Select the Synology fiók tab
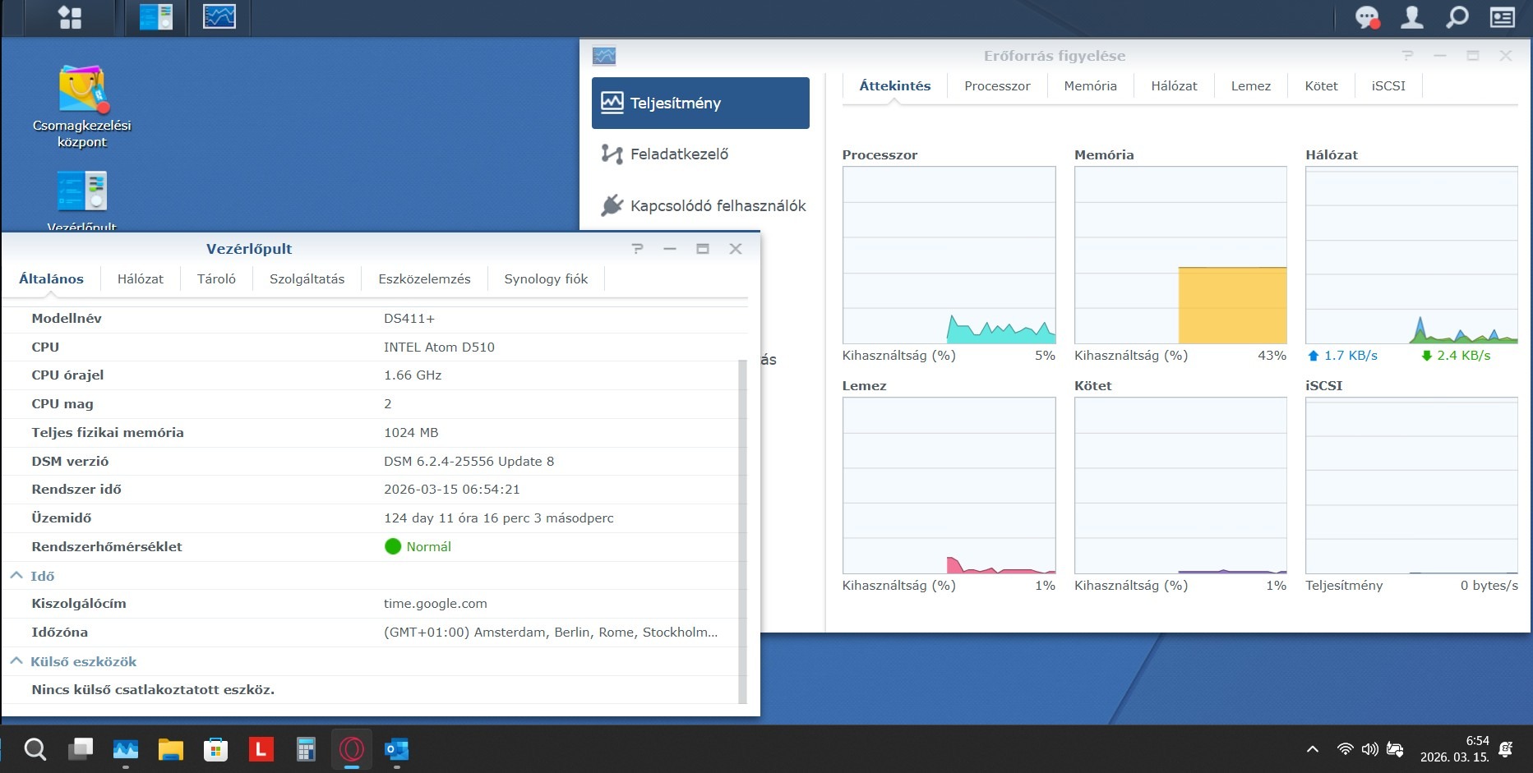The width and height of the screenshot is (1533, 773). (x=546, y=278)
